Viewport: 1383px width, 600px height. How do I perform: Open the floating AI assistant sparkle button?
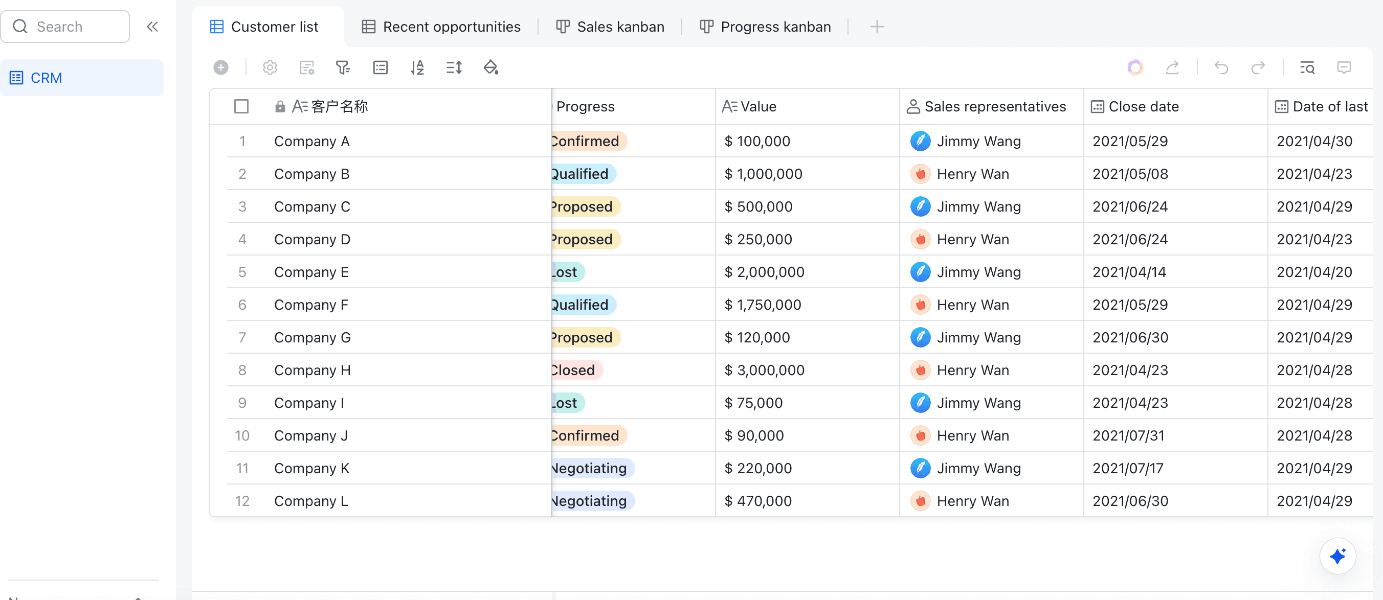click(1337, 556)
